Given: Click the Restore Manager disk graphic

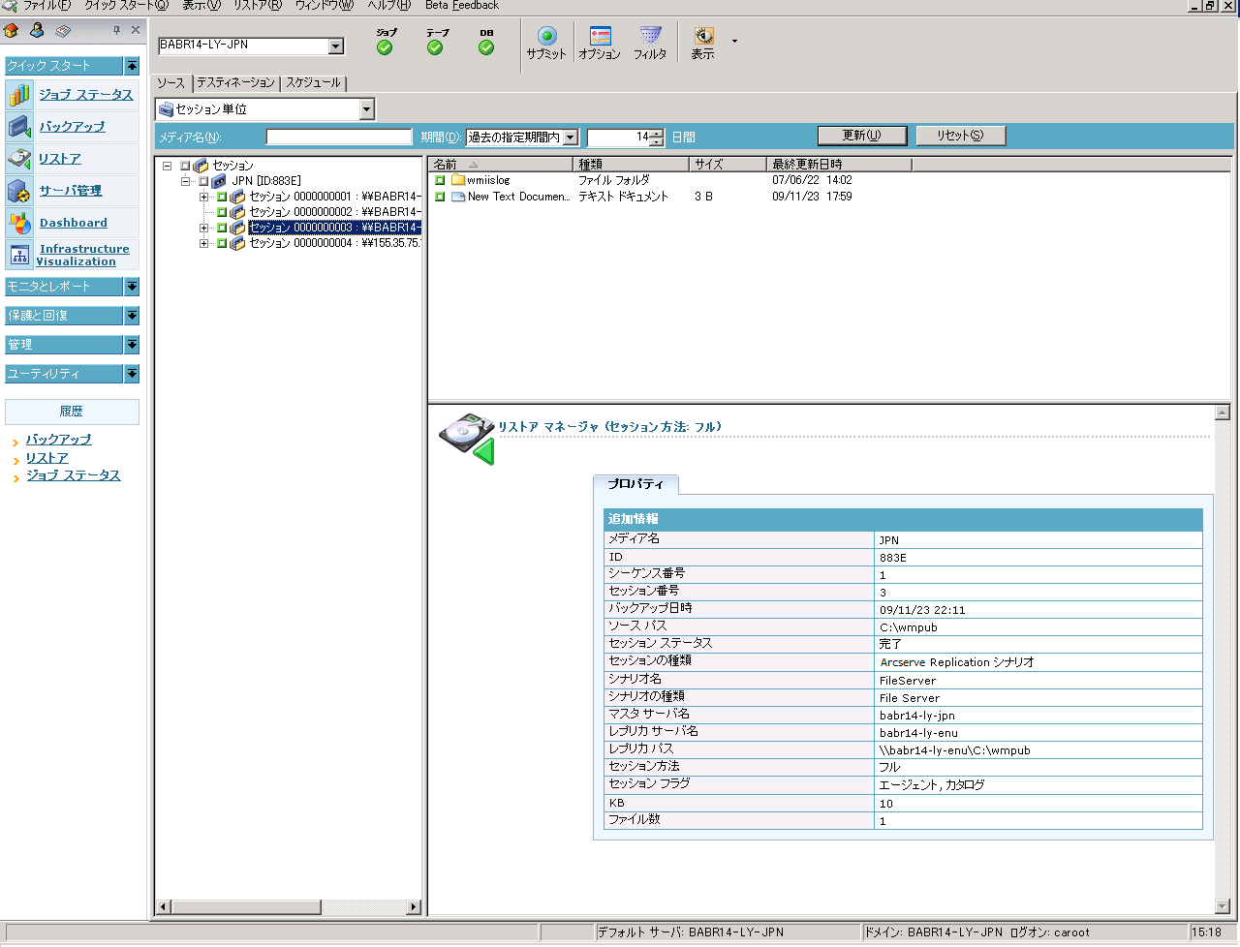Looking at the screenshot, I should (467, 438).
